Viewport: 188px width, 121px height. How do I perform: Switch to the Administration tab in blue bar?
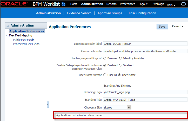click(x=48, y=13)
